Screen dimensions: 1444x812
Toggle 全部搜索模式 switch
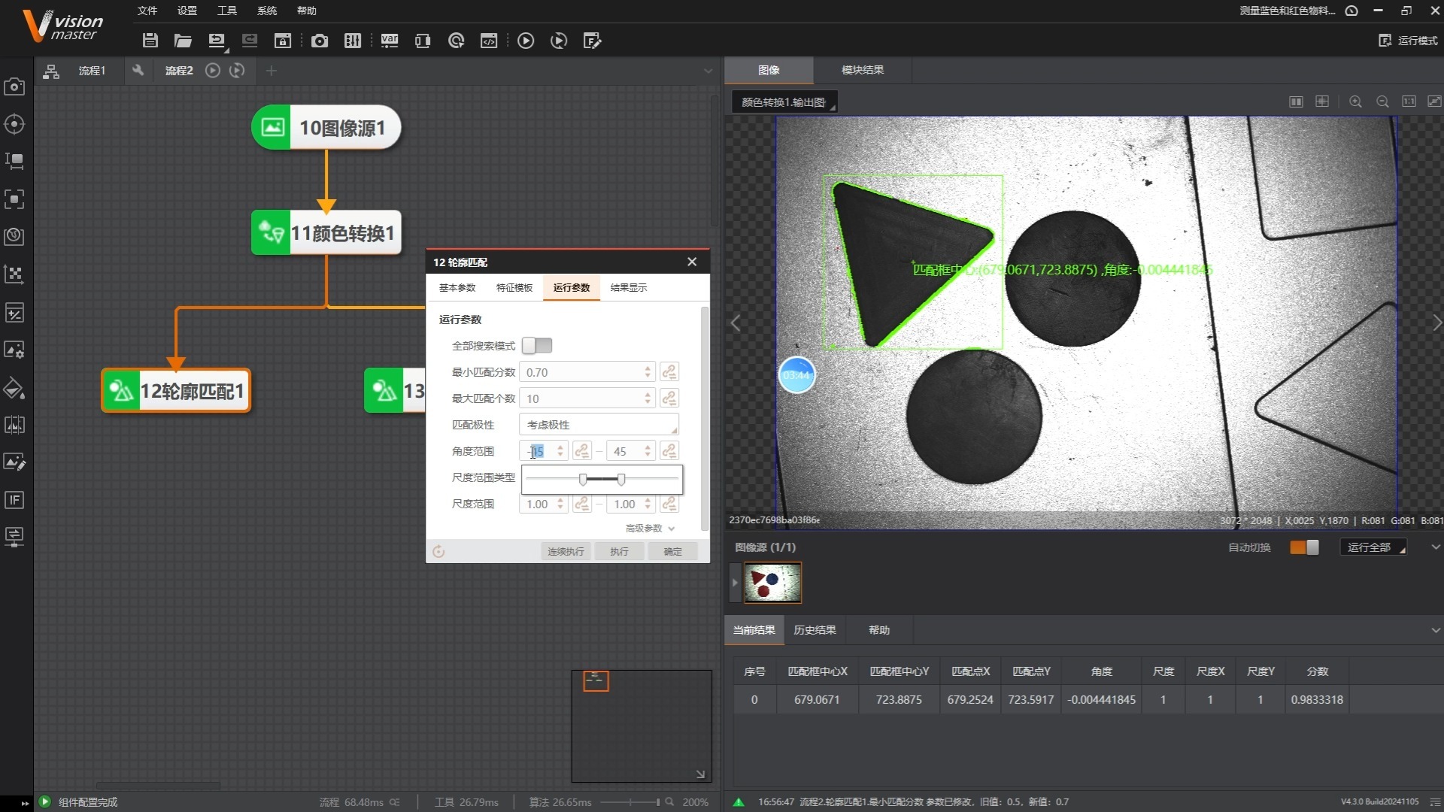537,346
